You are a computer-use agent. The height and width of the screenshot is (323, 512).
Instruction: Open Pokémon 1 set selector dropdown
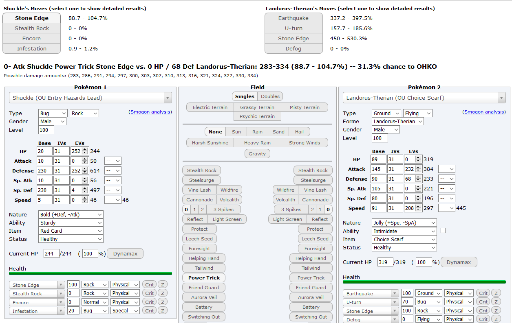(x=90, y=98)
